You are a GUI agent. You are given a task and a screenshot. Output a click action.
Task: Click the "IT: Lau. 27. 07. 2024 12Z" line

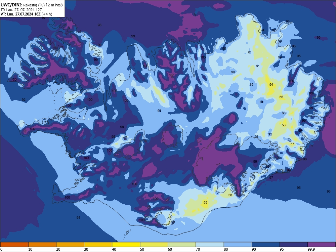point(21,10)
